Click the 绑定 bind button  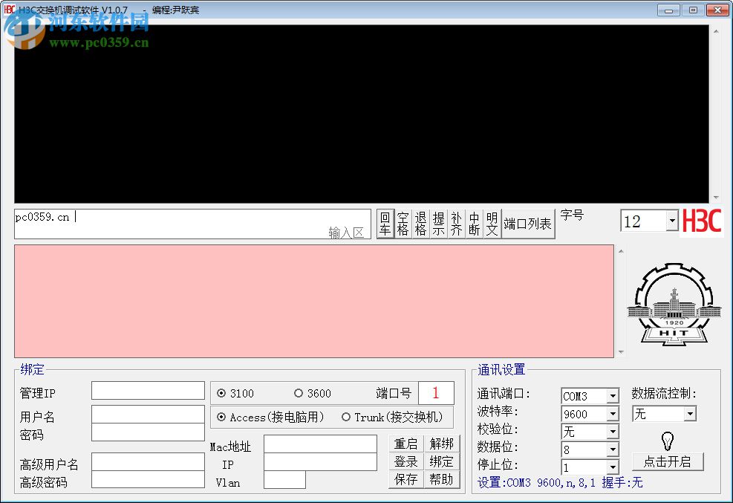[x=442, y=461]
